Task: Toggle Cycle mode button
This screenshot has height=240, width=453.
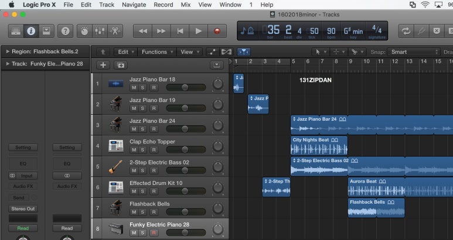Action: point(406,31)
